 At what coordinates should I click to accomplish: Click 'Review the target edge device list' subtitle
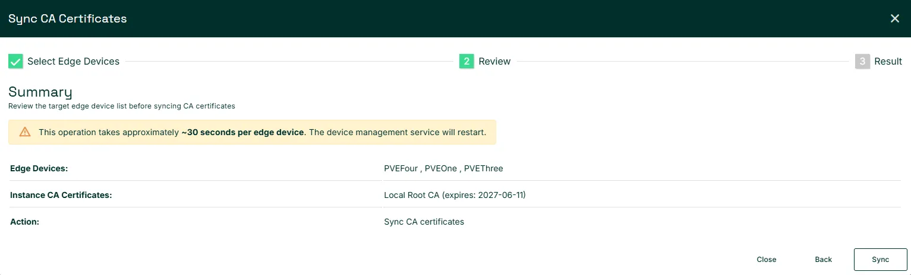pyautogui.click(x=122, y=107)
